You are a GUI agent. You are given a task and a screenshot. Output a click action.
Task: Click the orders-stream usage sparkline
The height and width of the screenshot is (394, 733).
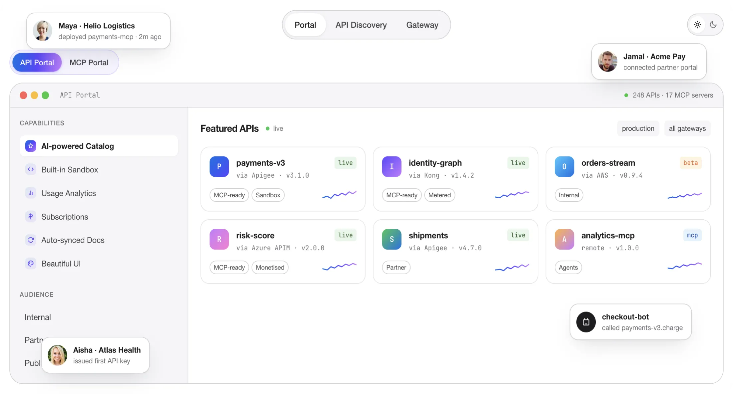685,195
